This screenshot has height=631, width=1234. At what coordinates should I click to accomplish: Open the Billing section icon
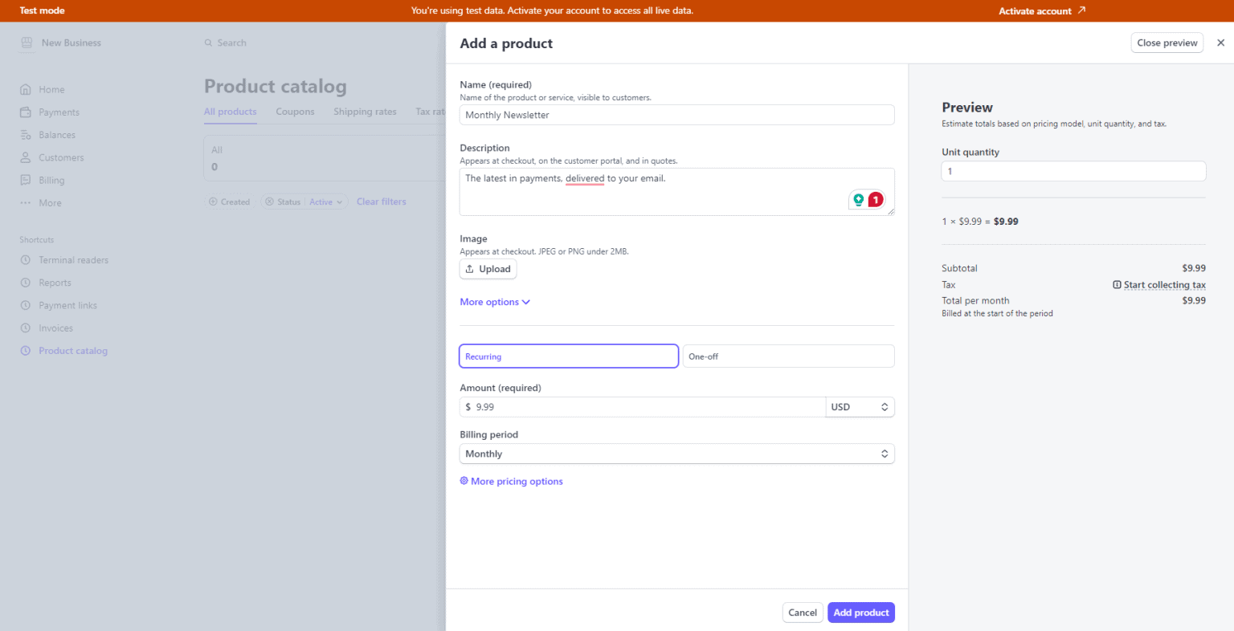tap(27, 180)
